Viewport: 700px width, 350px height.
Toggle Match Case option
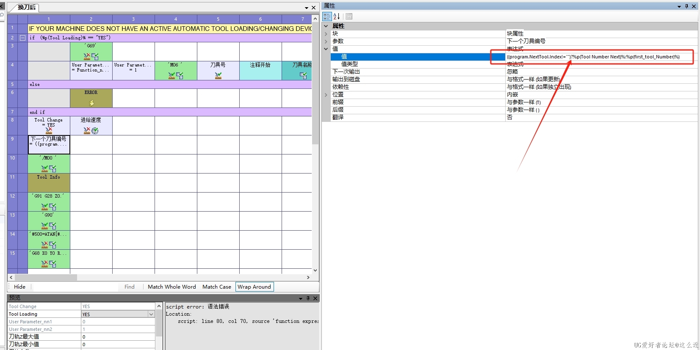(x=217, y=287)
